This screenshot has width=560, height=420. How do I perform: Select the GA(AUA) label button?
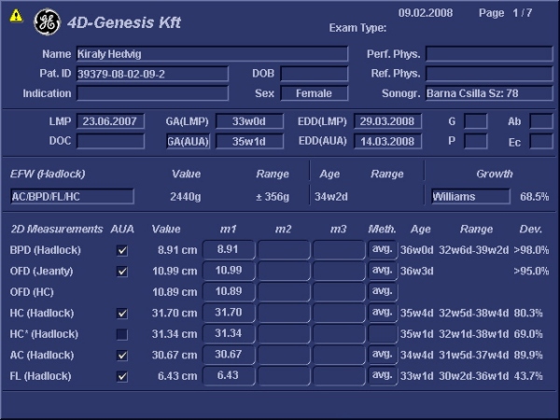tap(188, 141)
